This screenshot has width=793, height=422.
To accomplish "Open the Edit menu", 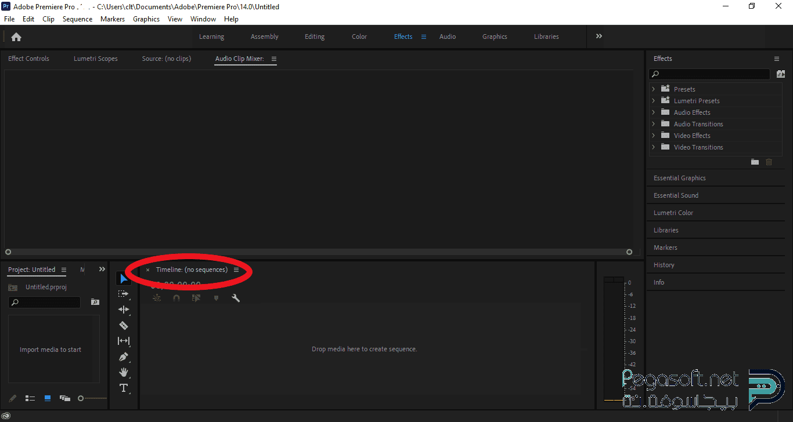I will coord(28,19).
